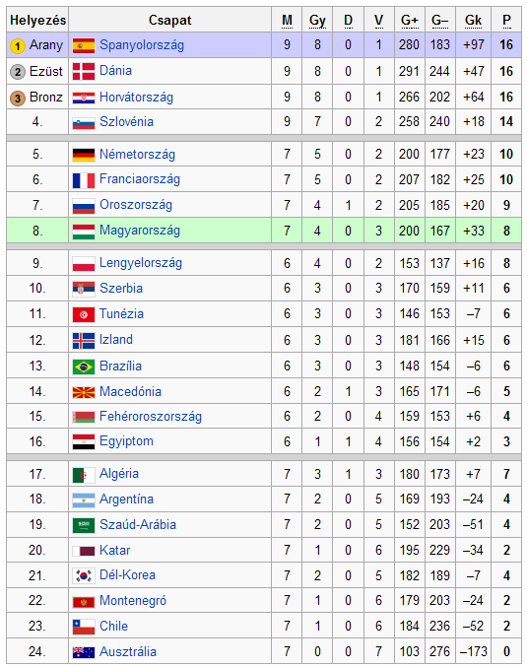The image size is (527, 667).
Task: Open the Magyarország team link
Action: pyautogui.click(x=140, y=231)
